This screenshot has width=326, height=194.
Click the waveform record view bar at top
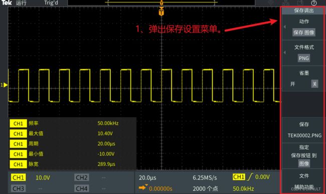[161, 3]
